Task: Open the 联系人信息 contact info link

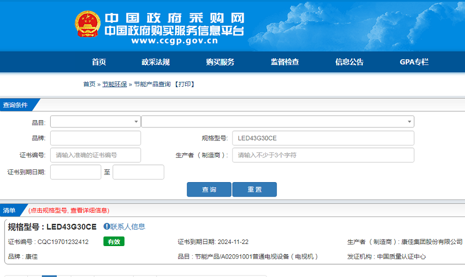Action: (x=128, y=226)
